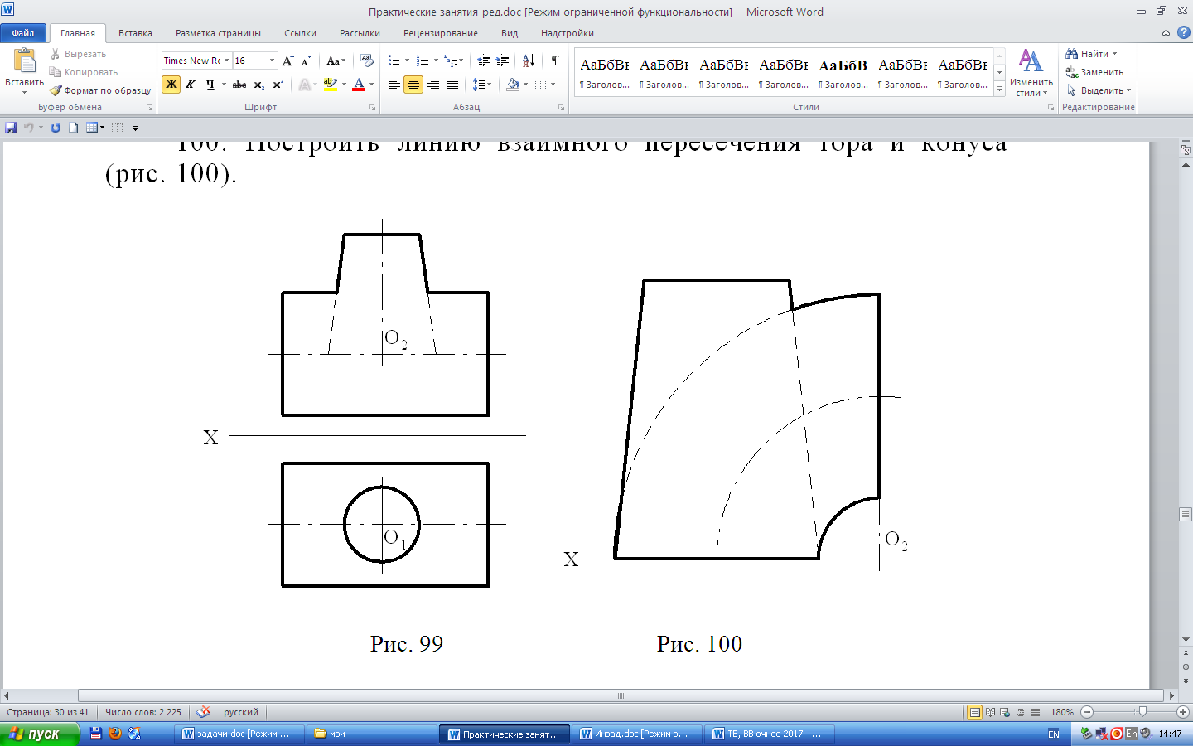Click the text highlight color marker icon

point(331,84)
